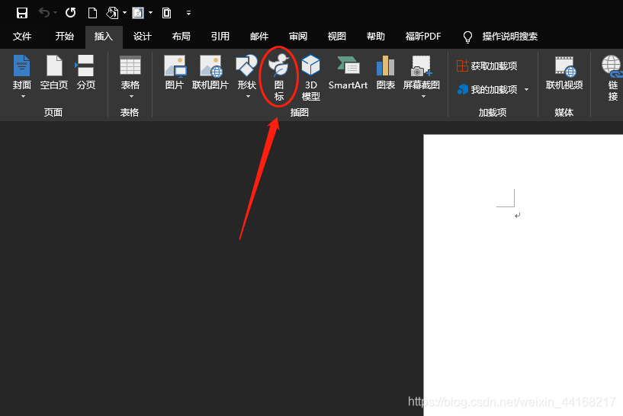This screenshot has height=416, width=623.
Task: Open the 引用 (References) tab
Action: 220,37
